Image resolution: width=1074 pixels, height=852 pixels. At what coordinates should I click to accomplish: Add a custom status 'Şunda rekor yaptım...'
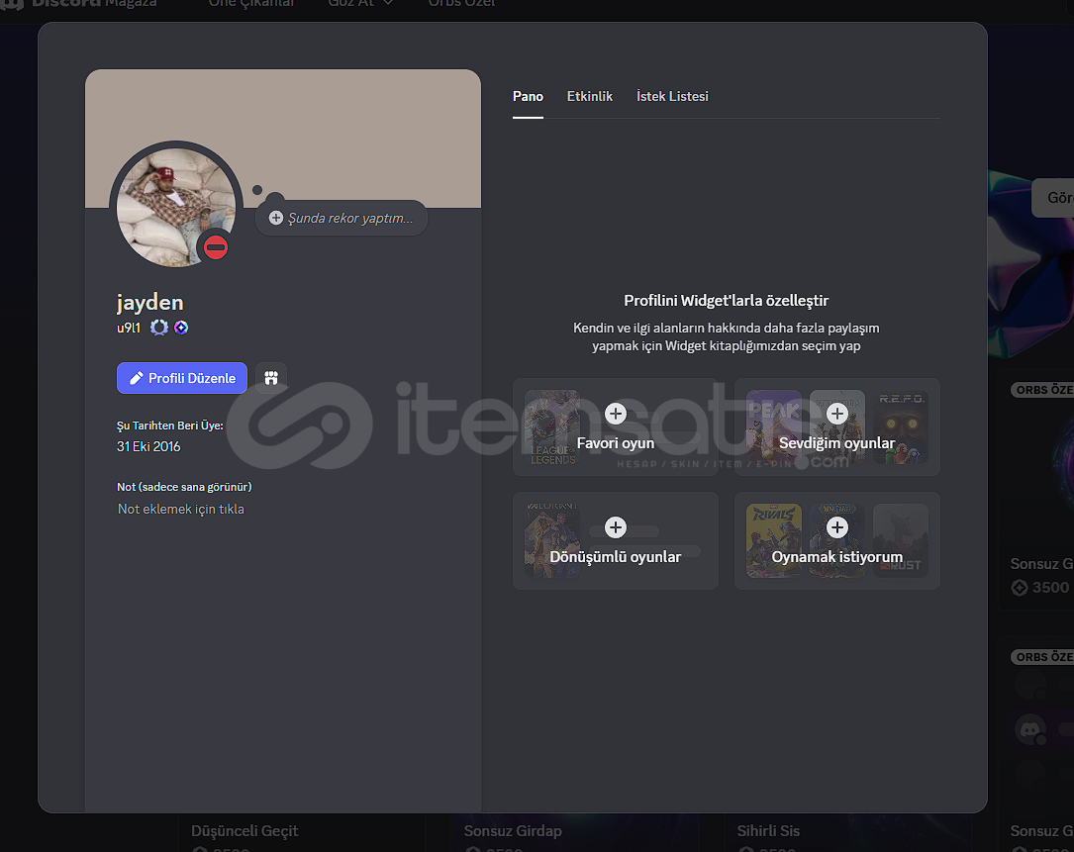point(342,218)
